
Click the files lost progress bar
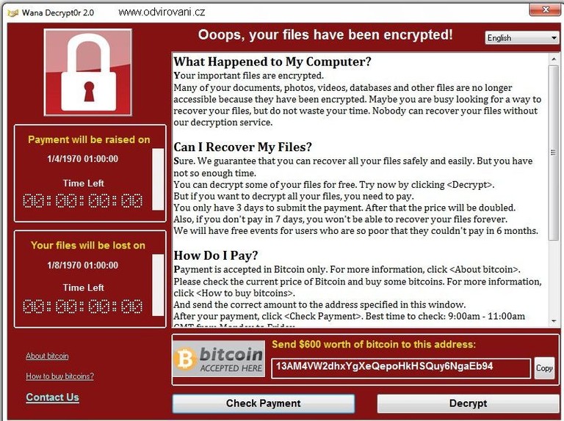pos(158,285)
